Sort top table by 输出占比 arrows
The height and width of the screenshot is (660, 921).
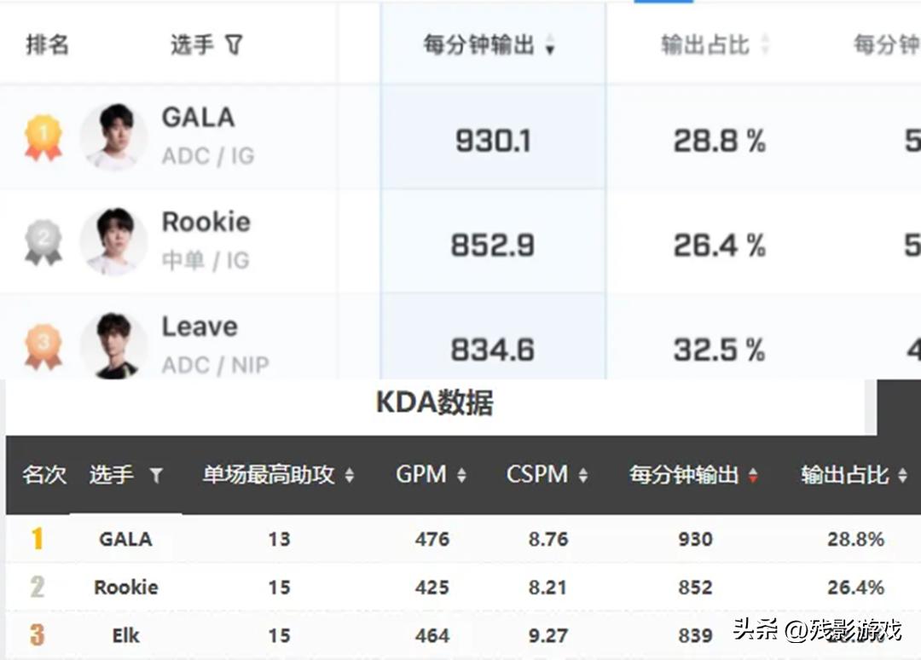(765, 44)
